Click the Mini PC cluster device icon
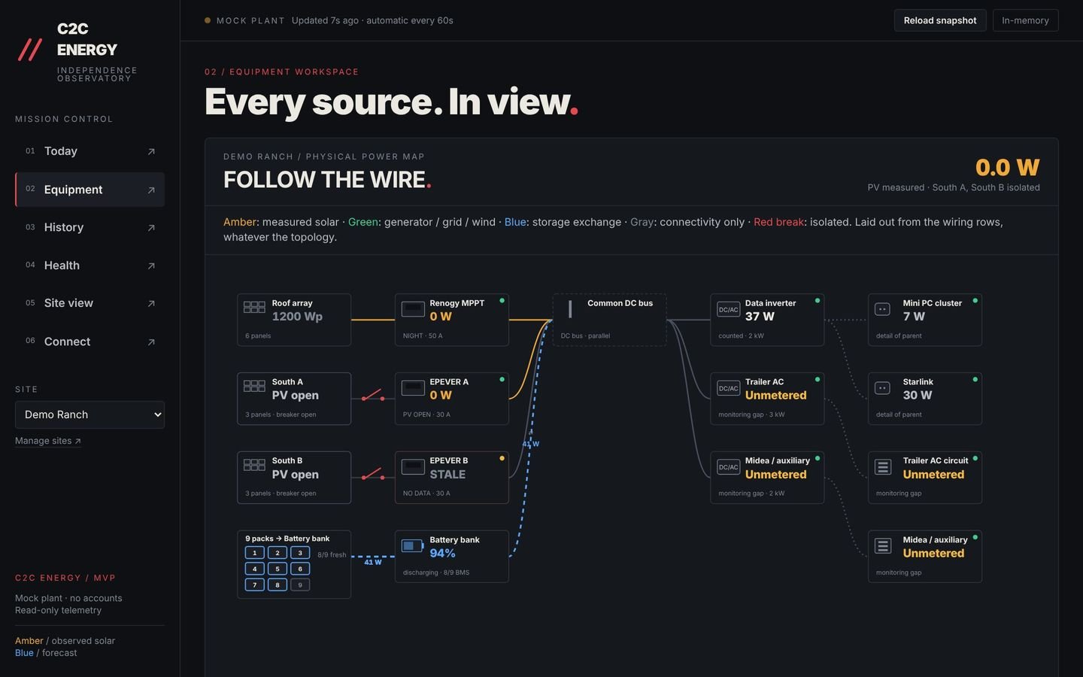This screenshot has height=677, width=1083. (x=883, y=309)
